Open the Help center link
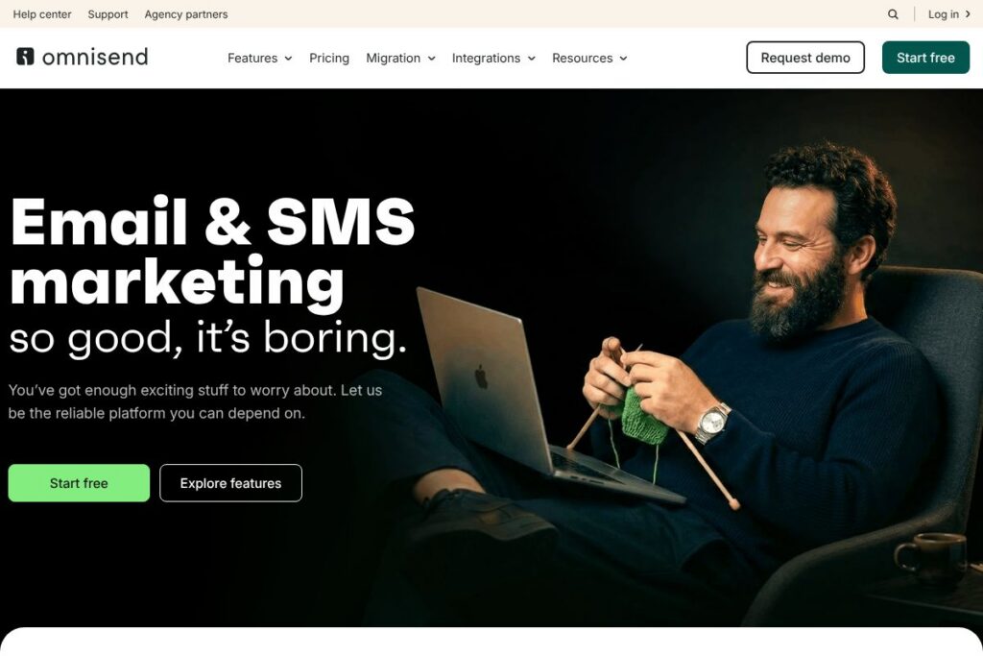Viewport: 983px width, 656px height. pos(42,13)
